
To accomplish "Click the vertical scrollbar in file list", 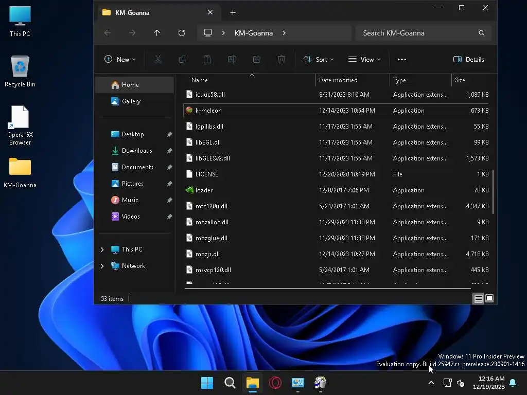I will pyautogui.click(x=493, y=192).
